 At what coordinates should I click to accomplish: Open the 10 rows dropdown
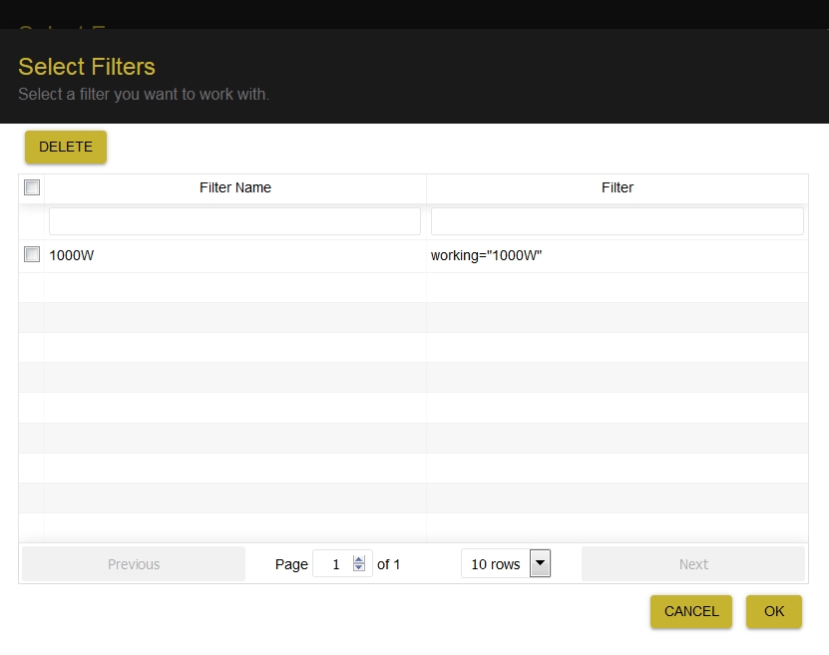506,563
